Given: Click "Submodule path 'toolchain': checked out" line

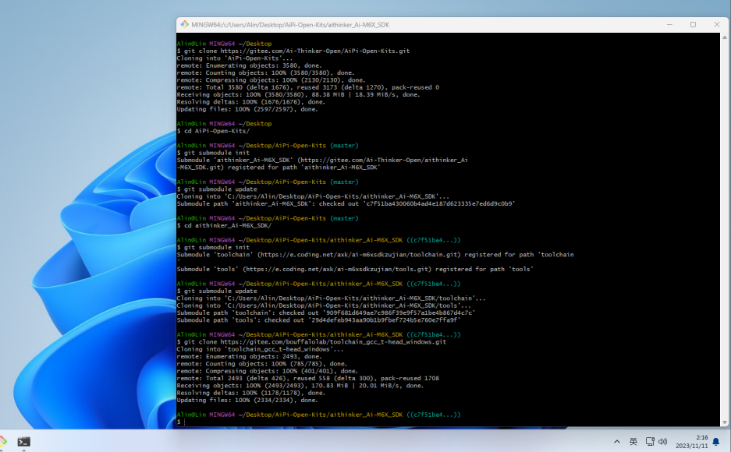Looking at the screenshot, I should click(326, 313).
